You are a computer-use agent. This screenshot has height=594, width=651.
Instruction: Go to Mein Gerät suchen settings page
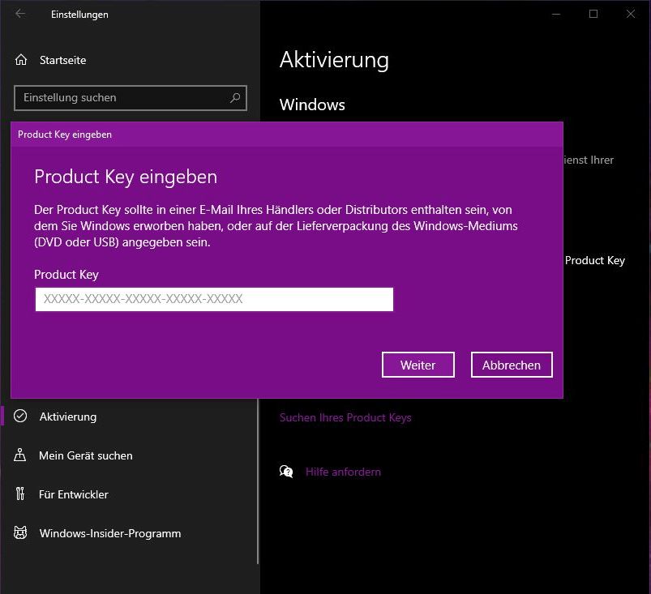pyautogui.click(x=86, y=455)
